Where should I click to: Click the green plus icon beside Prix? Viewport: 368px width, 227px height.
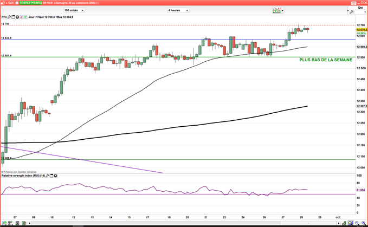(x=25, y=17)
